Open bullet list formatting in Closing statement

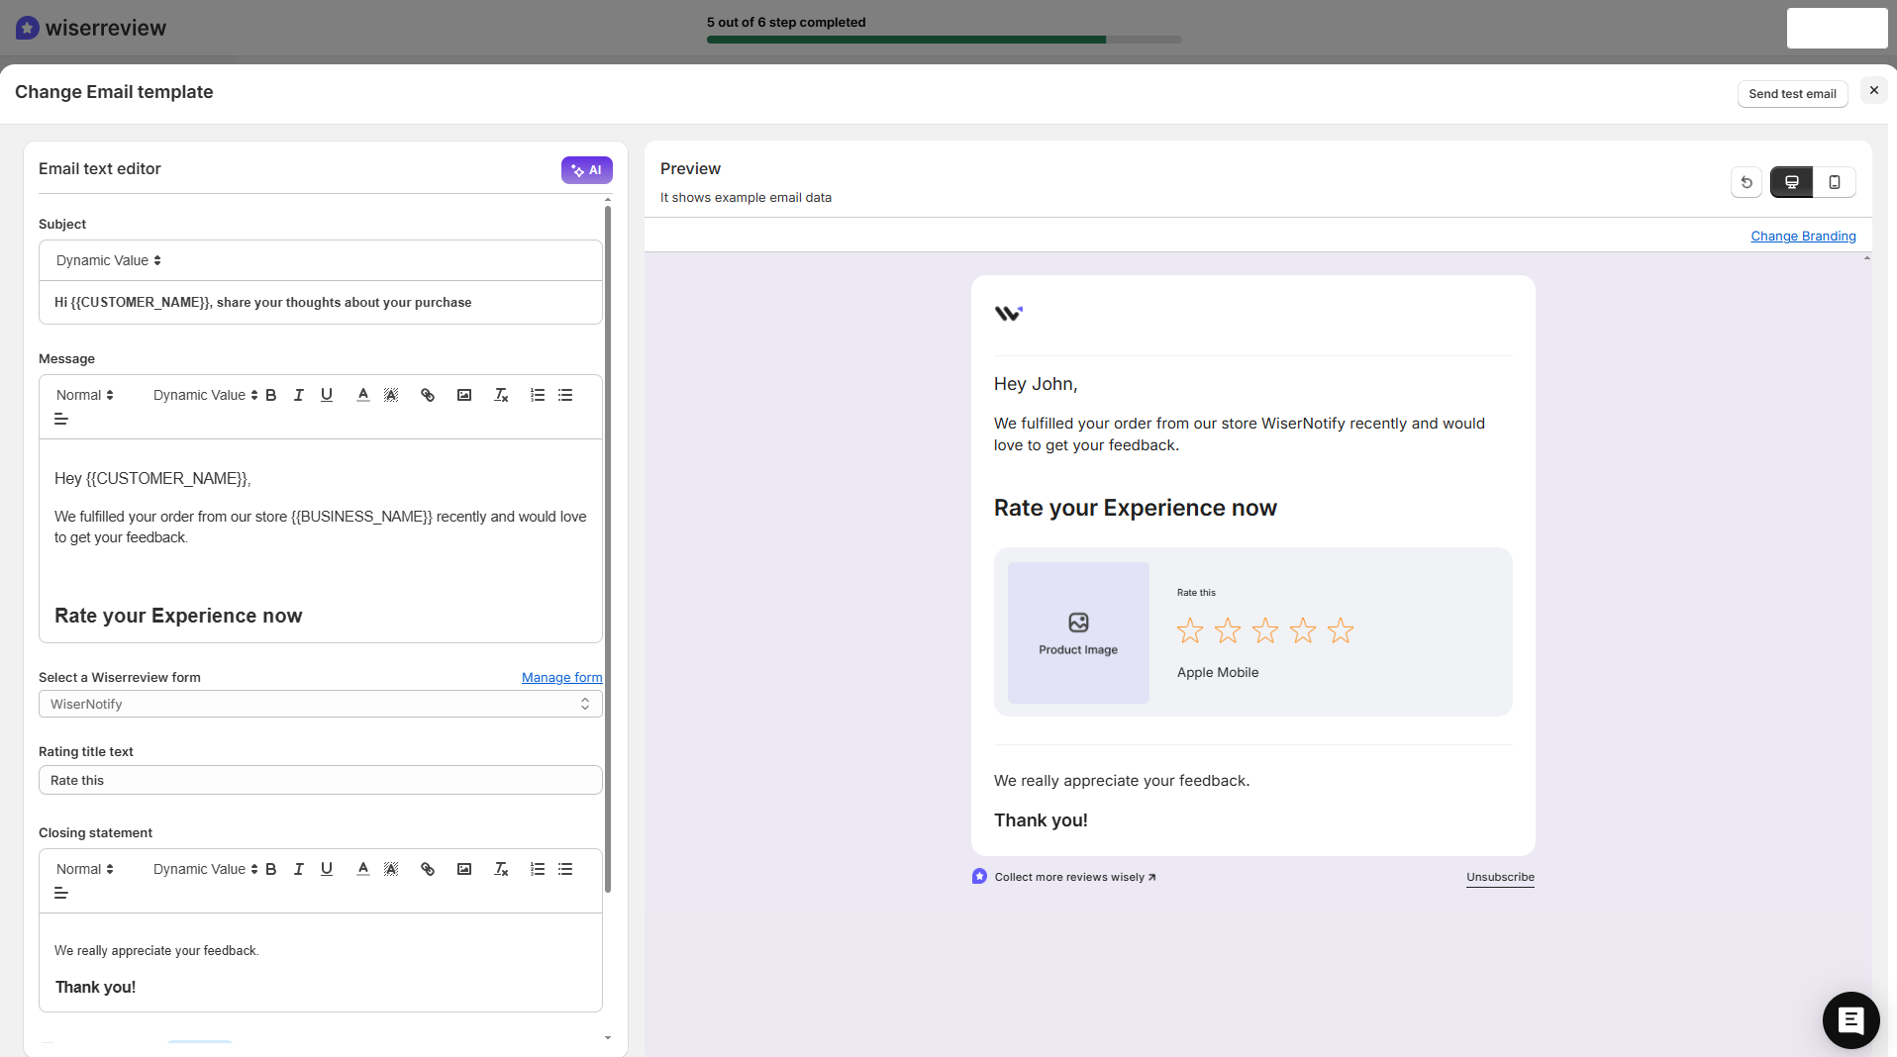[x=565, y=869]
